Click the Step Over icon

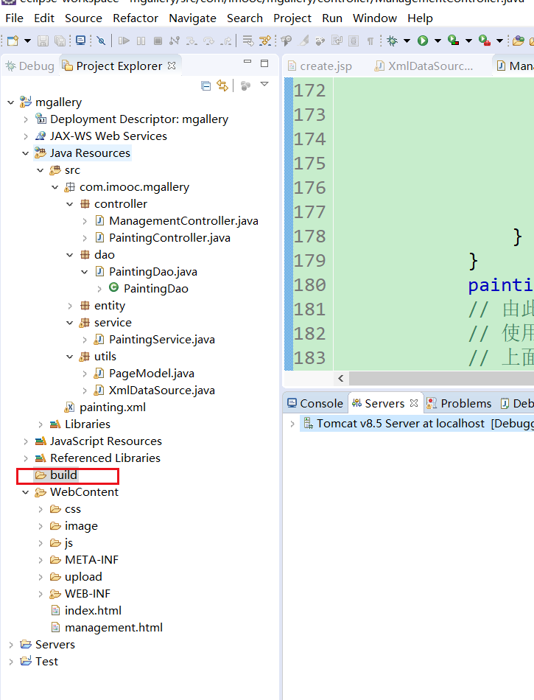click(208, 41)
